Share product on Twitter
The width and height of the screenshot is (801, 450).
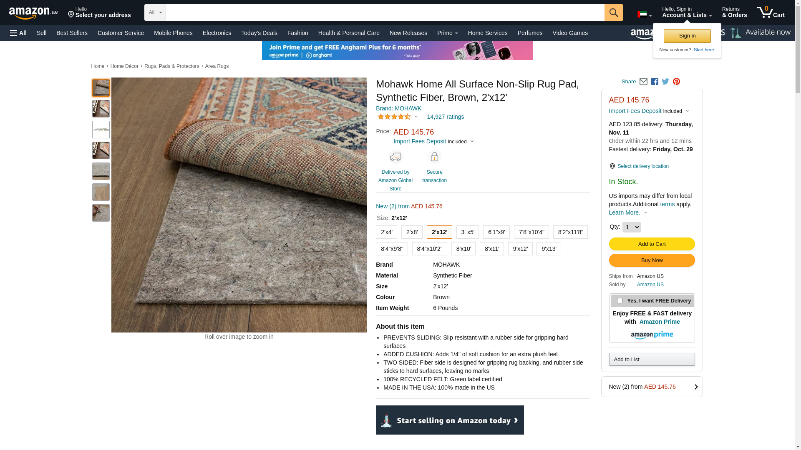[x=665, y=82]
